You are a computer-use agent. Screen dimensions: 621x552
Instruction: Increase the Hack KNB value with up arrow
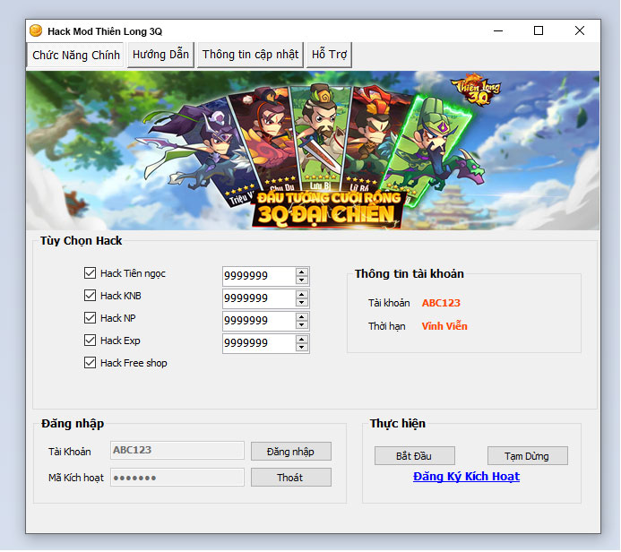302,295
